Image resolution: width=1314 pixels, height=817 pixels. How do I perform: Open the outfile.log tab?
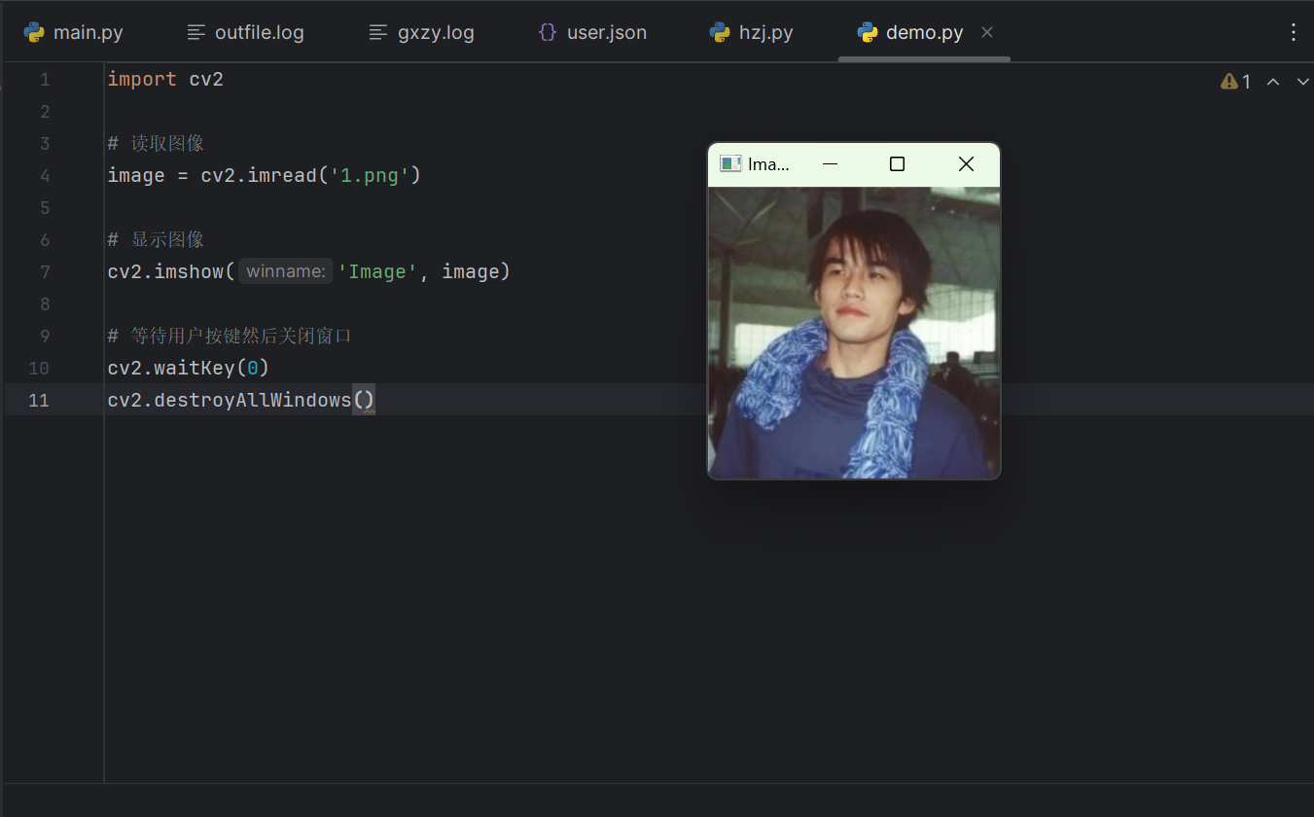click(246, 32)
